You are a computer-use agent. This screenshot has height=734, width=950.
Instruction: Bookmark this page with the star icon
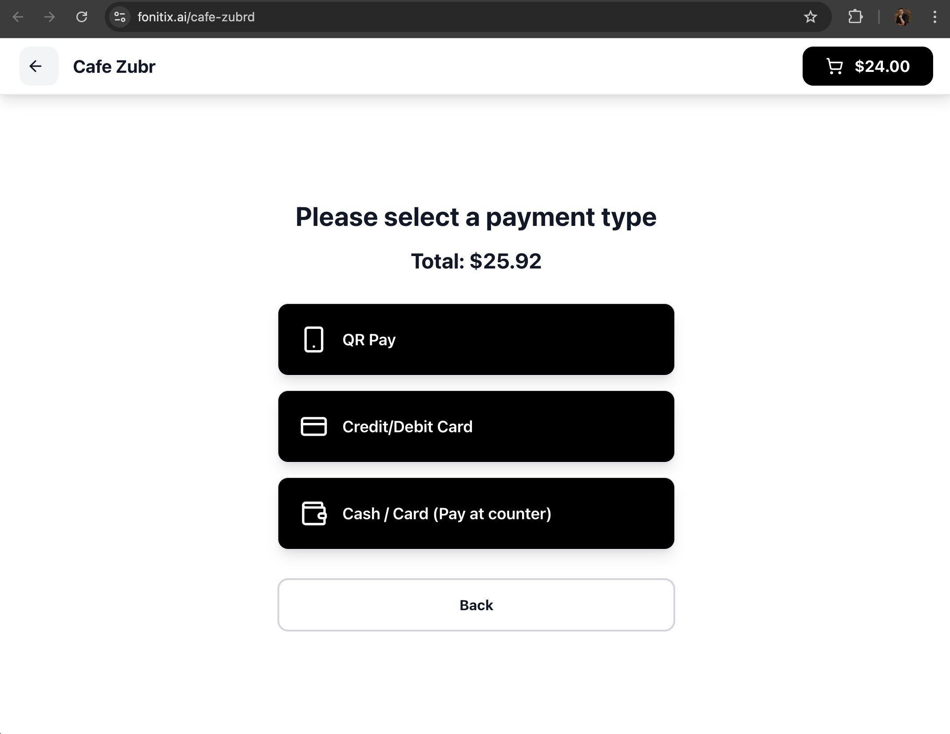[x=810, y=17]
